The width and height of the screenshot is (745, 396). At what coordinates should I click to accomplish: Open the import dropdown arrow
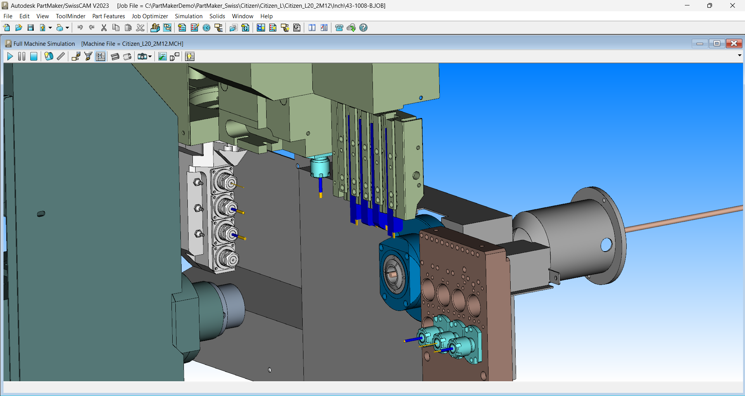tap(50, 28)
